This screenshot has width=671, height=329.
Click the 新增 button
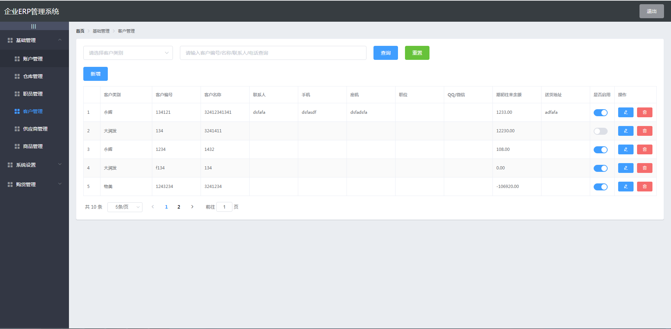point(96,74)
